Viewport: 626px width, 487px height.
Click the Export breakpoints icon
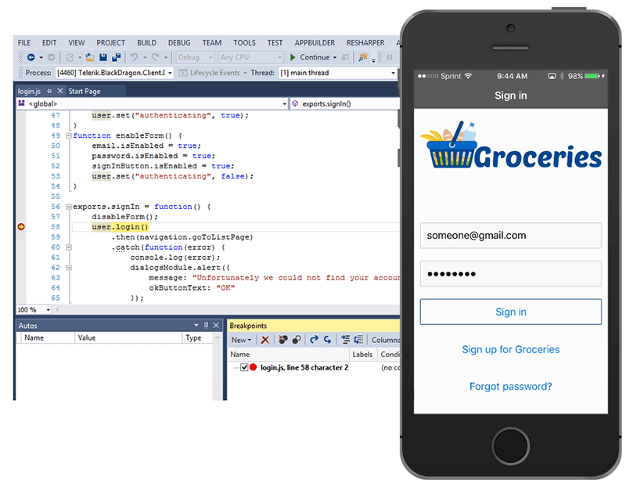(315, 340)
